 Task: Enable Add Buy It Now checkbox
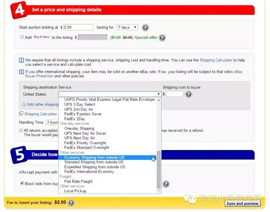[x=22, y=37]
